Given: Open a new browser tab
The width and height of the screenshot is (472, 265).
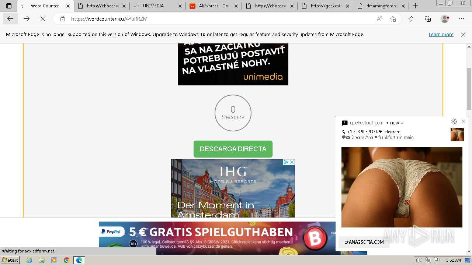Looking at the screenshot, I should [416, 6].
